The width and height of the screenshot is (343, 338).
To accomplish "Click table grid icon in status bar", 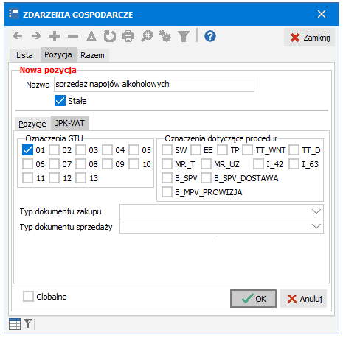I will [x=15, y=324].
